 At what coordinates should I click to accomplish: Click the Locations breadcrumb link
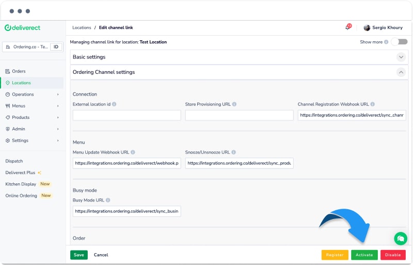(82, 27)
